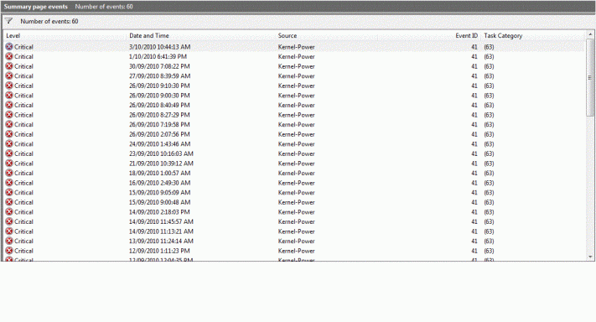Select date cell 23/09/2010 10:16:03 AM
Screen dimensions: 596x322
[x=161, y=153]
